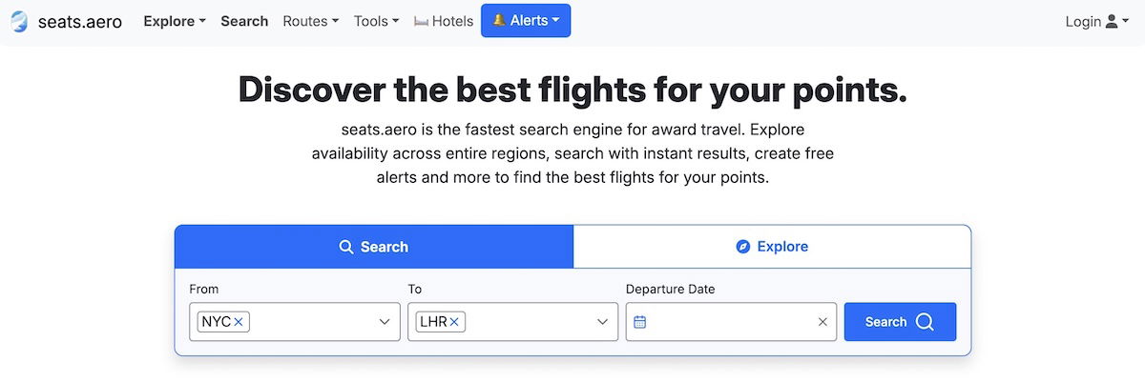Click the bell icon in Alerts
The width and height of the screenshot is (1145, 382).
click(x=499, y=21)
